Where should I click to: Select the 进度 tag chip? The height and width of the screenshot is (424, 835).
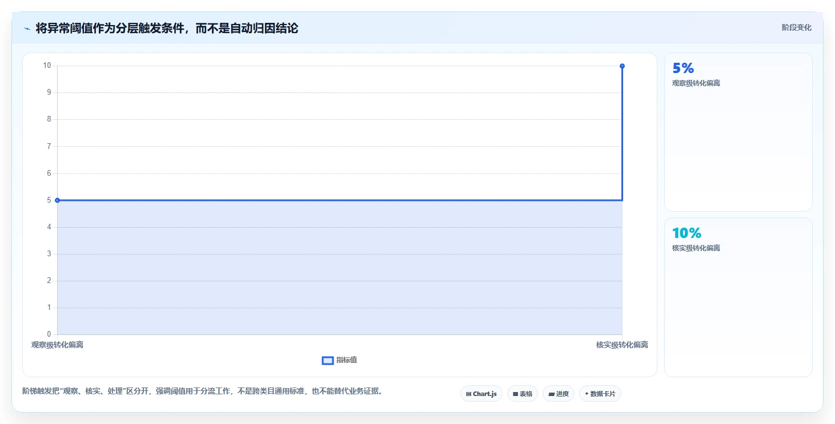point(559,394)
